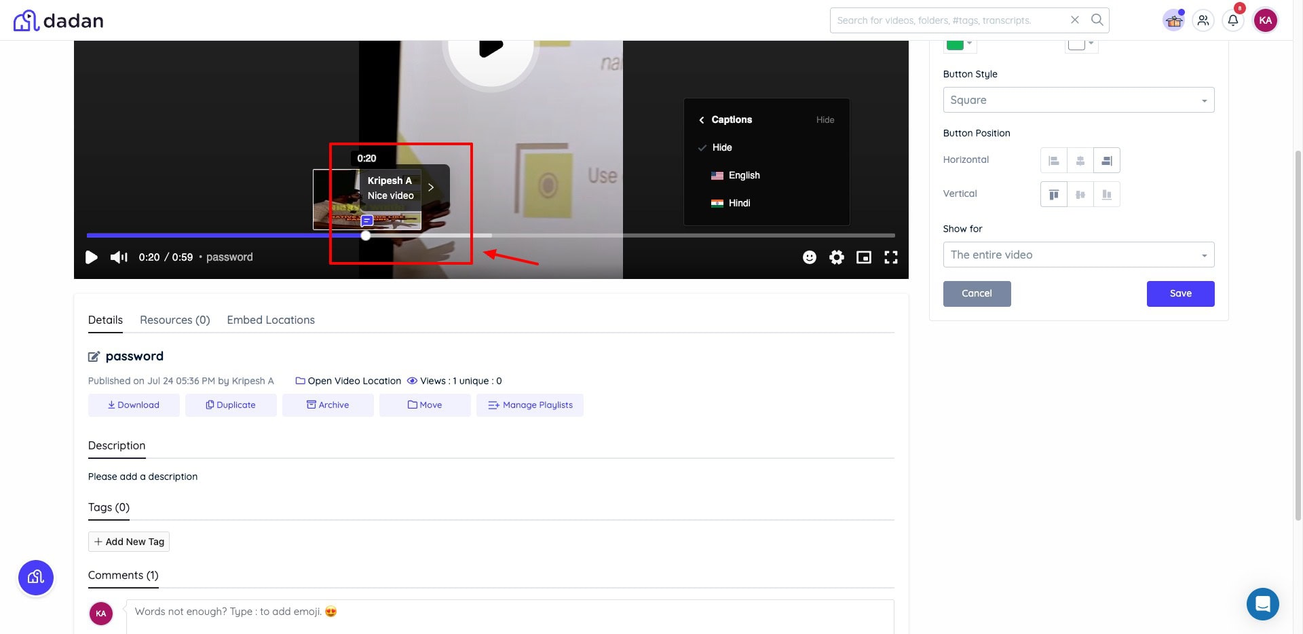Open notifications bell
The image size is (1303, 634).
pyautogui.click(x=1232, y=20)
